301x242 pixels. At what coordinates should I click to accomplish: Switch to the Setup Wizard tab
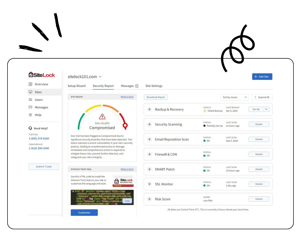pos(76,86)
